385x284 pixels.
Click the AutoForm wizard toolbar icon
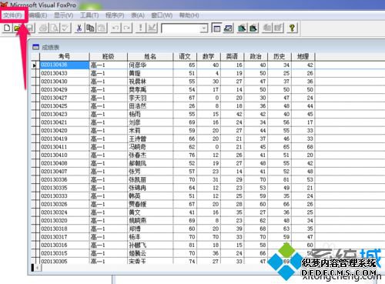267,28
